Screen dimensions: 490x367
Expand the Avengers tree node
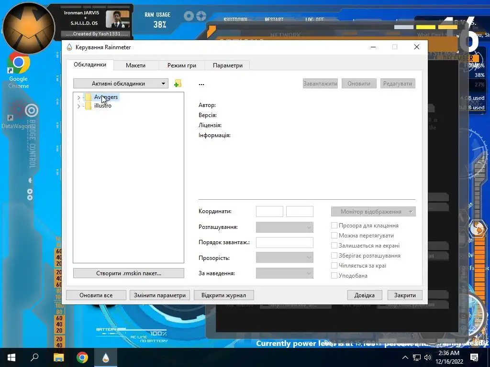[x=78, y=97]
